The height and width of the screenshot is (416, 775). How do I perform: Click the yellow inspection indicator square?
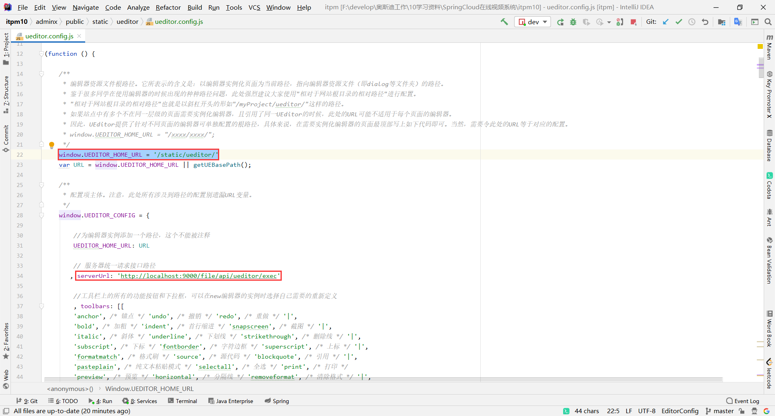(760, 46)
